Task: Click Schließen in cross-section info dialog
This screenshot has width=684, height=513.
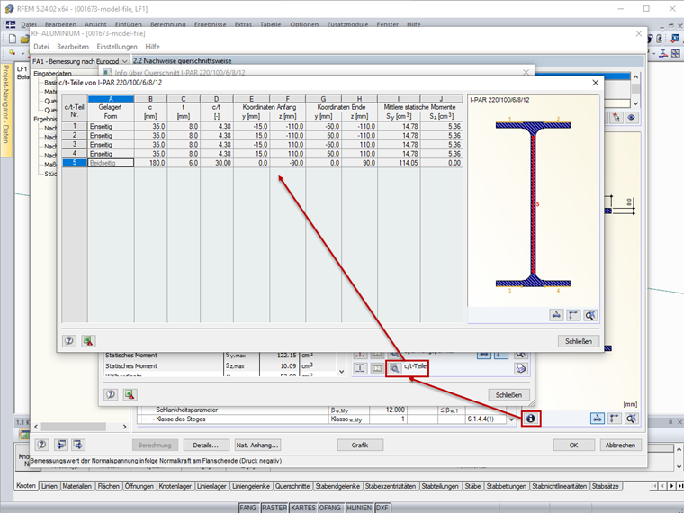Action: click(x=508, y=395)
